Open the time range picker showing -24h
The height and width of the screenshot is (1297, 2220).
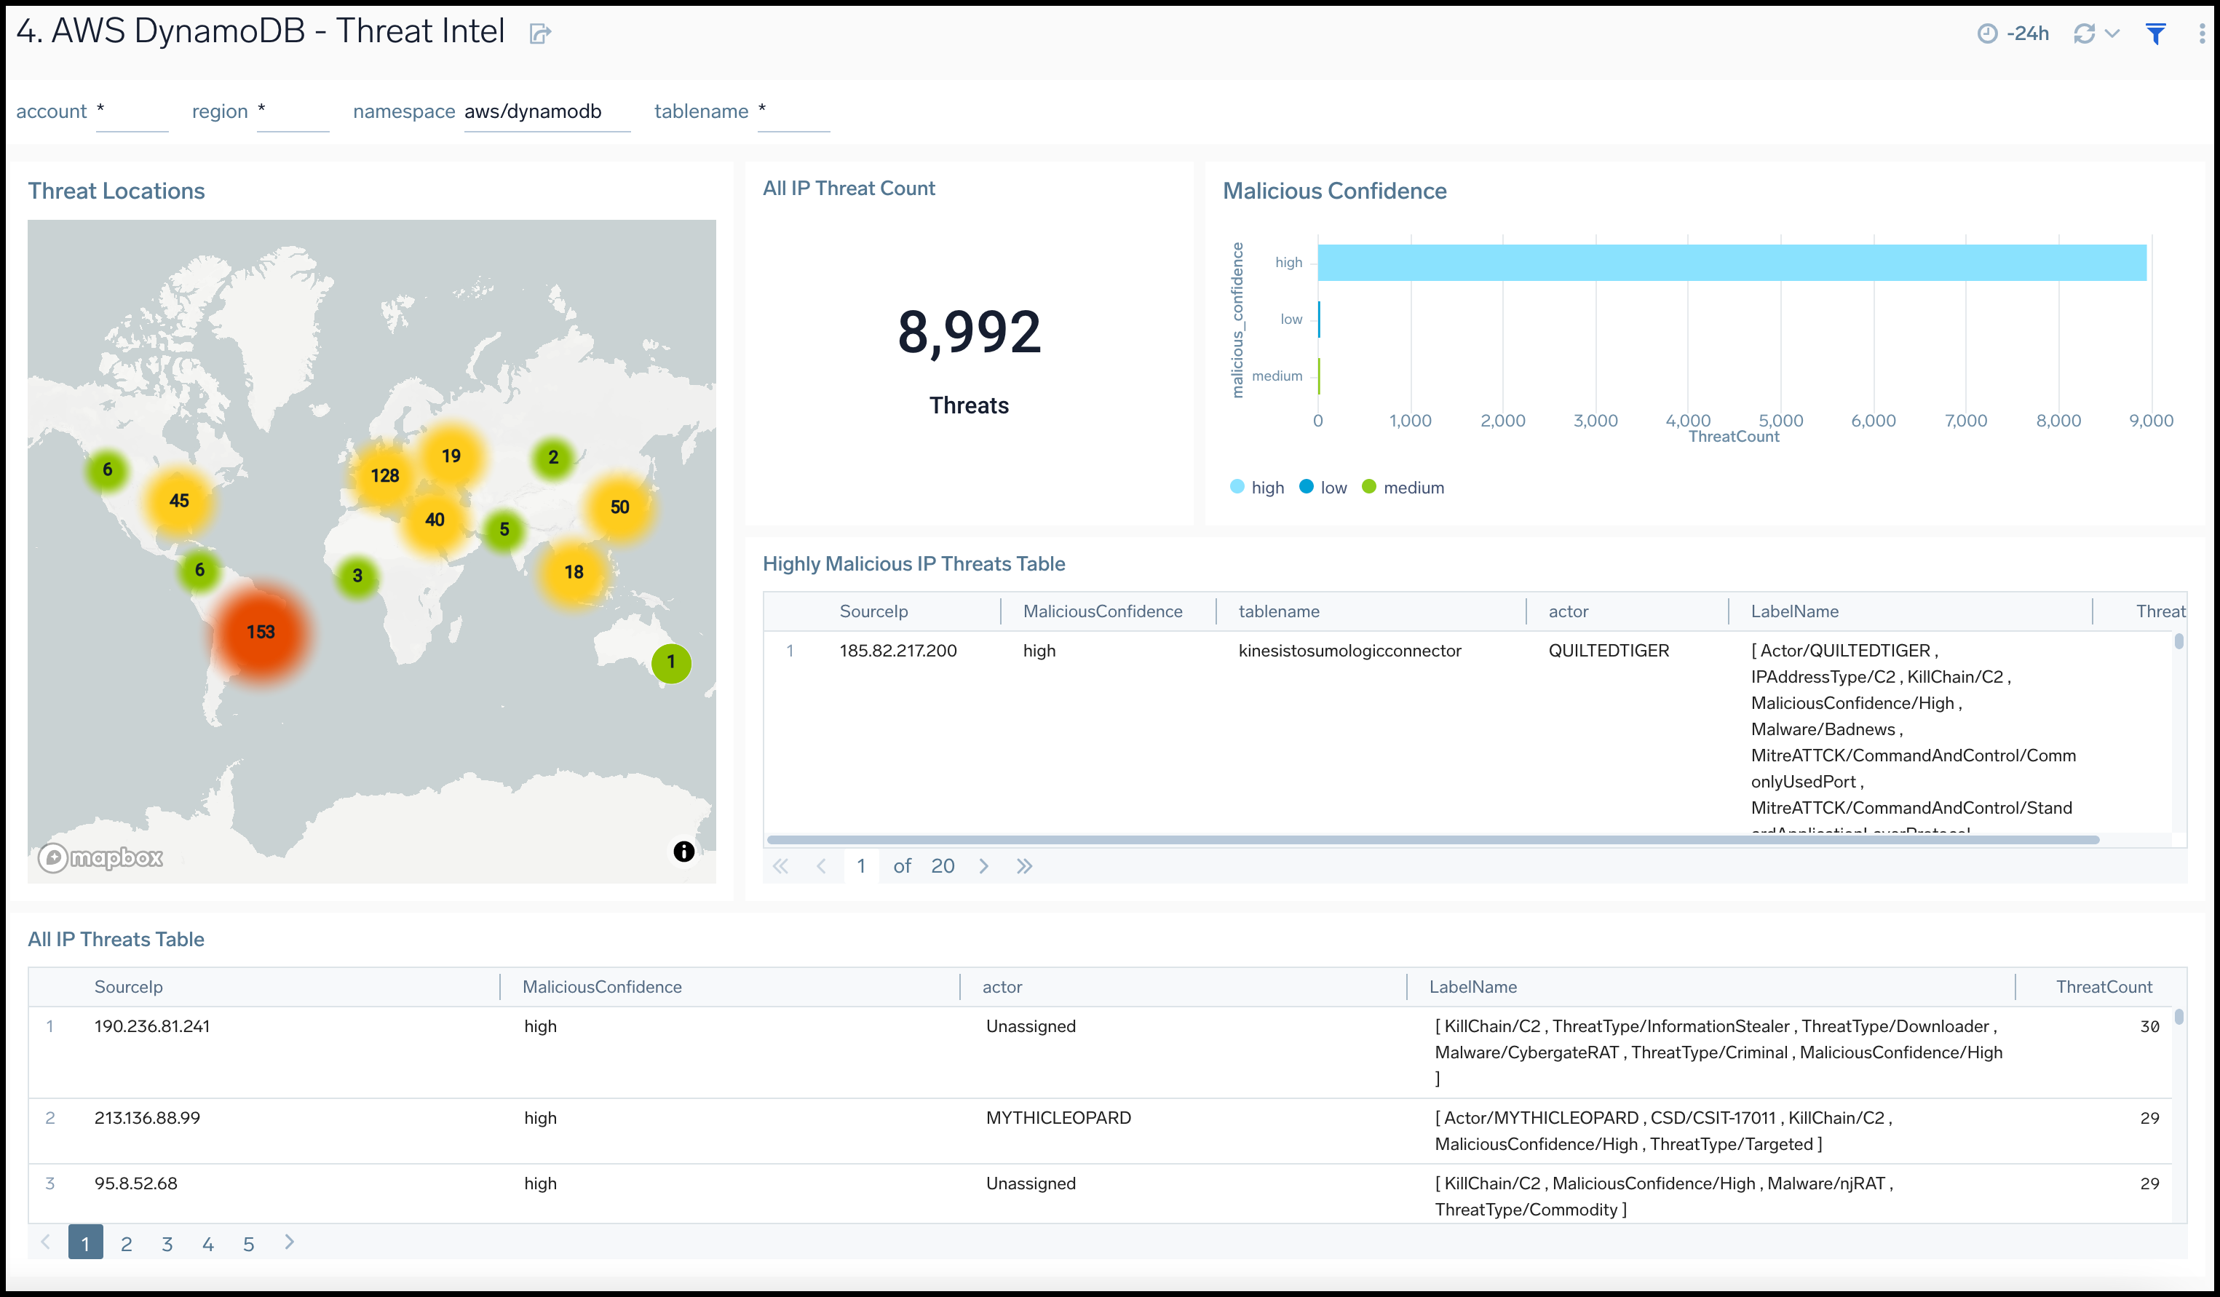[2014, 33]
